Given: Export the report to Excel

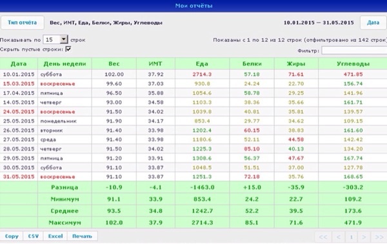Looking at the screenshot, I should click(55, 236).
